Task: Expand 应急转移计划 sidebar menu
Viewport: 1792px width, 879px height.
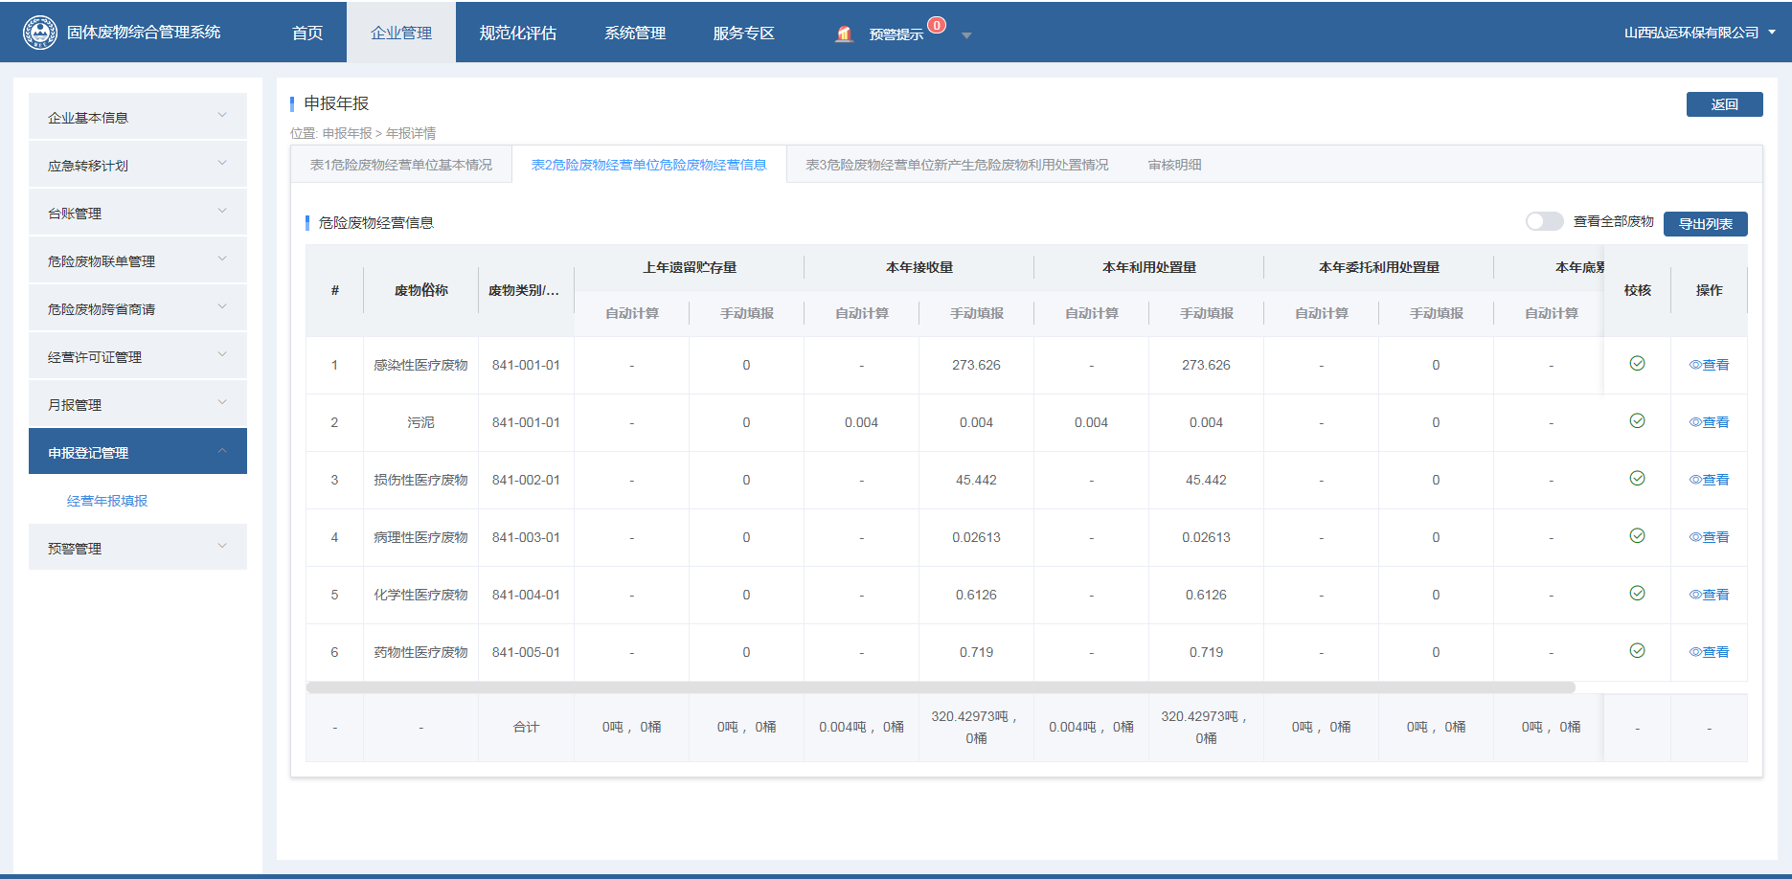Action: point(138,165)
